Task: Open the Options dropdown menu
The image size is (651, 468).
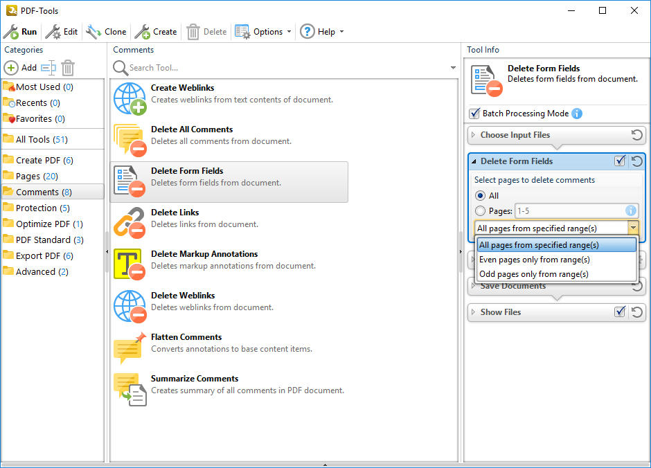Action: (263, 32)
